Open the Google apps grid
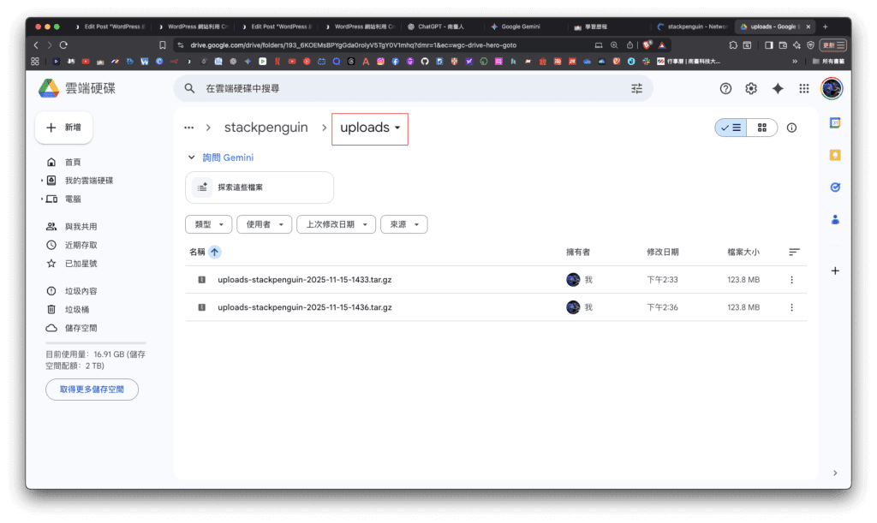877x523 pixels. pyautogui.click(x=803, y=88)
